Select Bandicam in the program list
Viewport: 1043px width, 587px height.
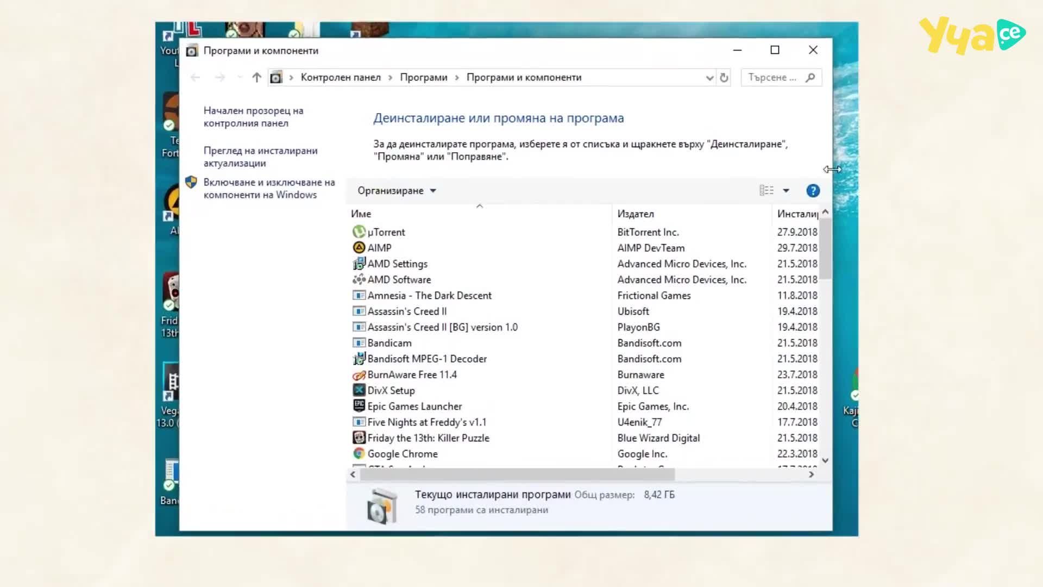[x=389, y=343]
